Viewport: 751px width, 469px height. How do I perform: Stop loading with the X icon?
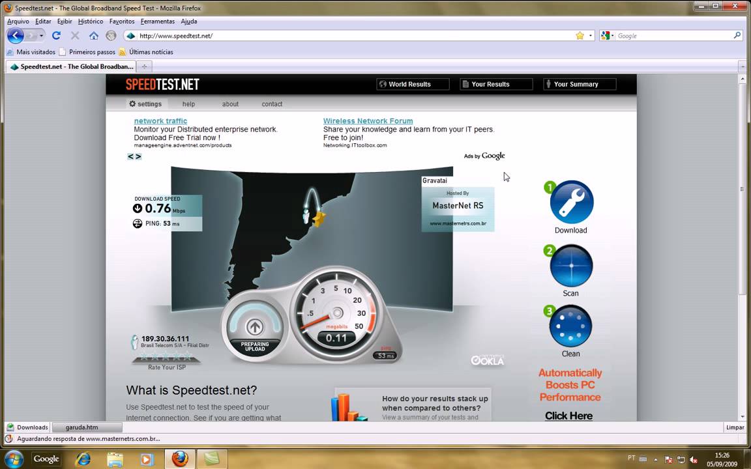[75, 35]
